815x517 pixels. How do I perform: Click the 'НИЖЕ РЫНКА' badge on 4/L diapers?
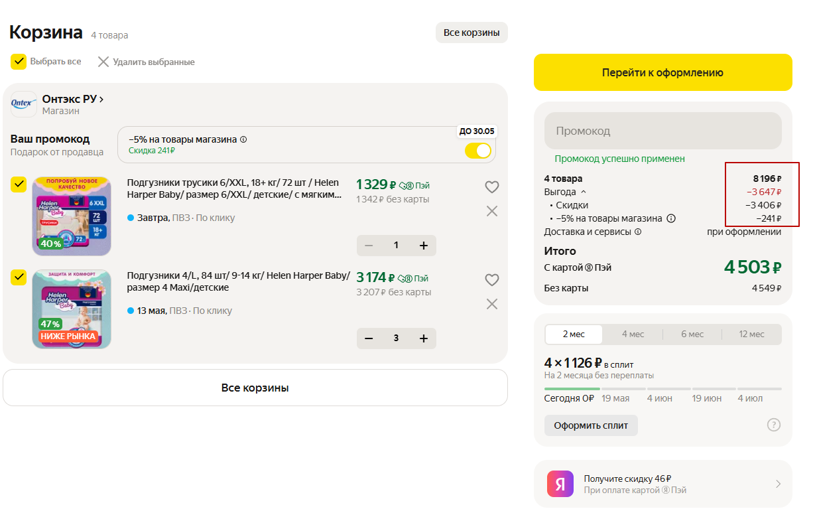pyautogui.click(x=69, y=336)
